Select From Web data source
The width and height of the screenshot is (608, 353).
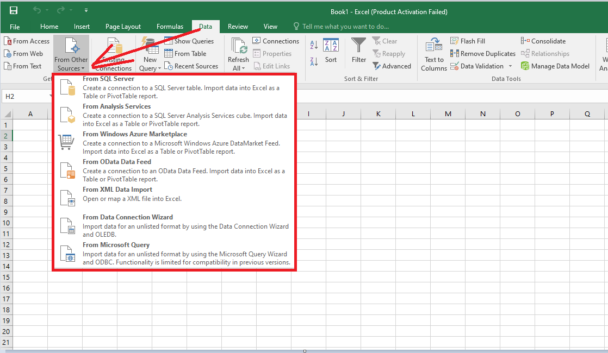(x=23, y=53)
